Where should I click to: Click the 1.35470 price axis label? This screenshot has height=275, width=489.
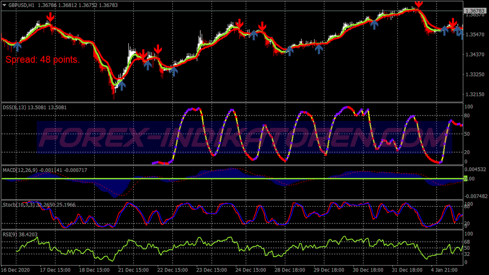pyautogui.click(x=475, y=35)
